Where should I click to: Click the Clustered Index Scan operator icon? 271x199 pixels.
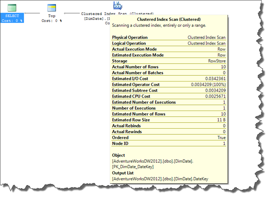point(117,5)
